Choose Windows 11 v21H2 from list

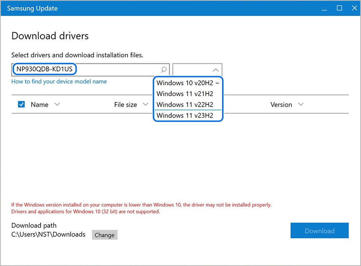point(185,94)
